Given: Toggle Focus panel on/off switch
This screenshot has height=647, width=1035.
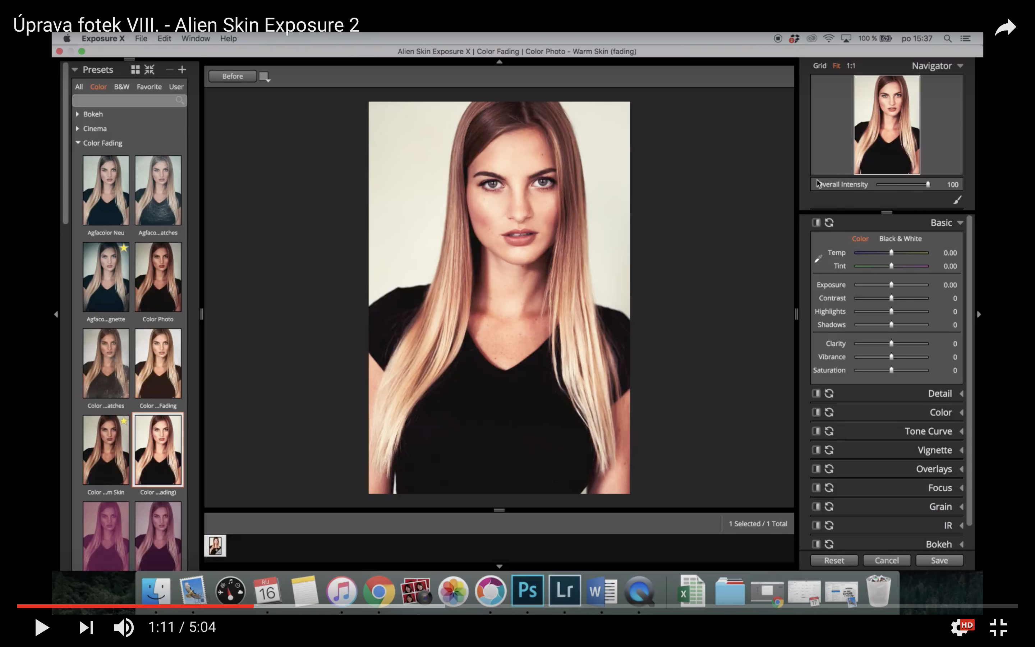Looking at the screenshot, I should (816, 487).
